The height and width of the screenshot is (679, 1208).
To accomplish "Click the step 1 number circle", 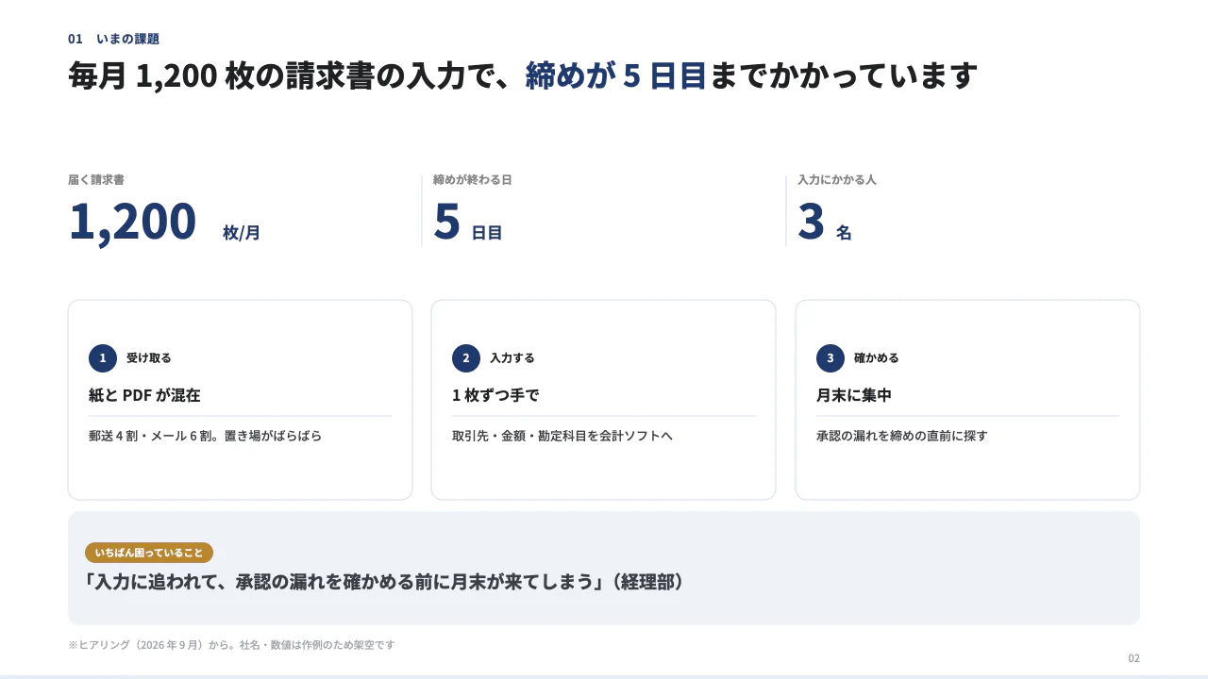I will (x=103, y=358).
